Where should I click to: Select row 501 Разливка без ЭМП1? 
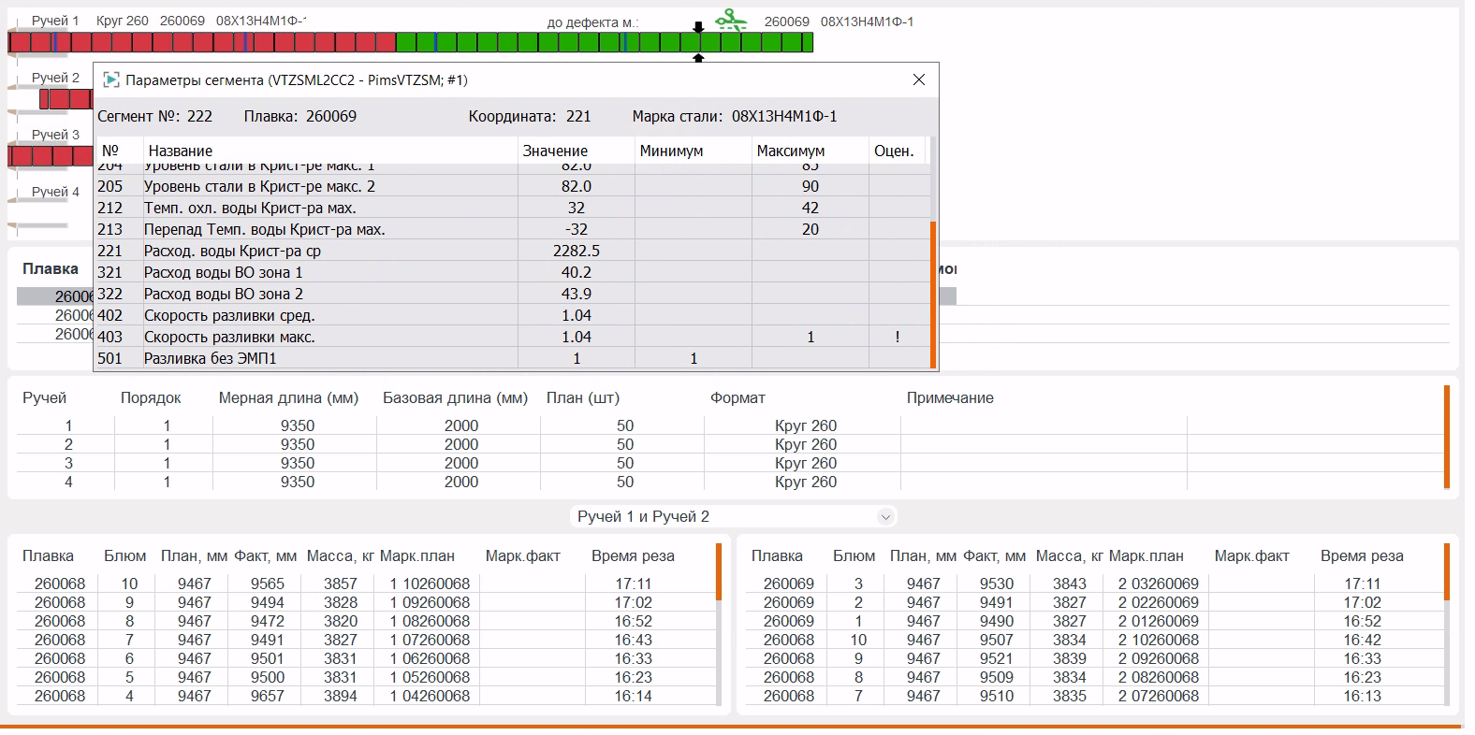click(211, 358)
